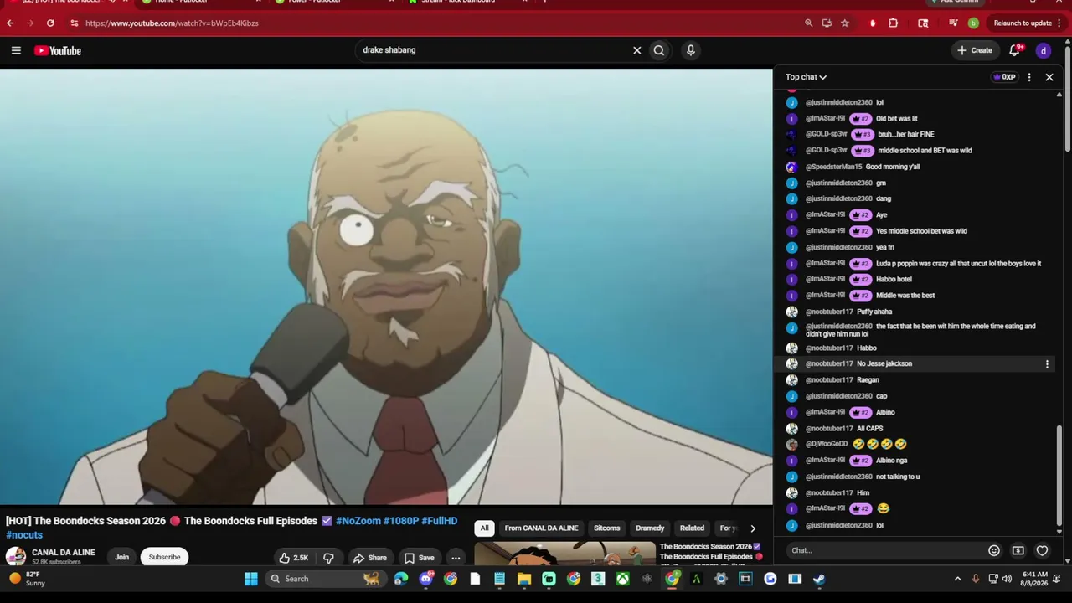
Task: Open the browser zoom magnifier icon
Action: tap(808, 23)
